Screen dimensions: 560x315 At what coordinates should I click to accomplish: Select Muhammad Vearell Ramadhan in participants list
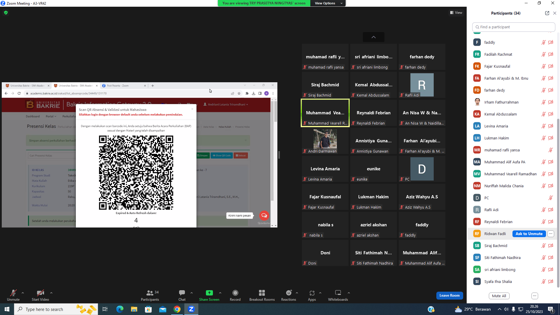pos(512,174)
